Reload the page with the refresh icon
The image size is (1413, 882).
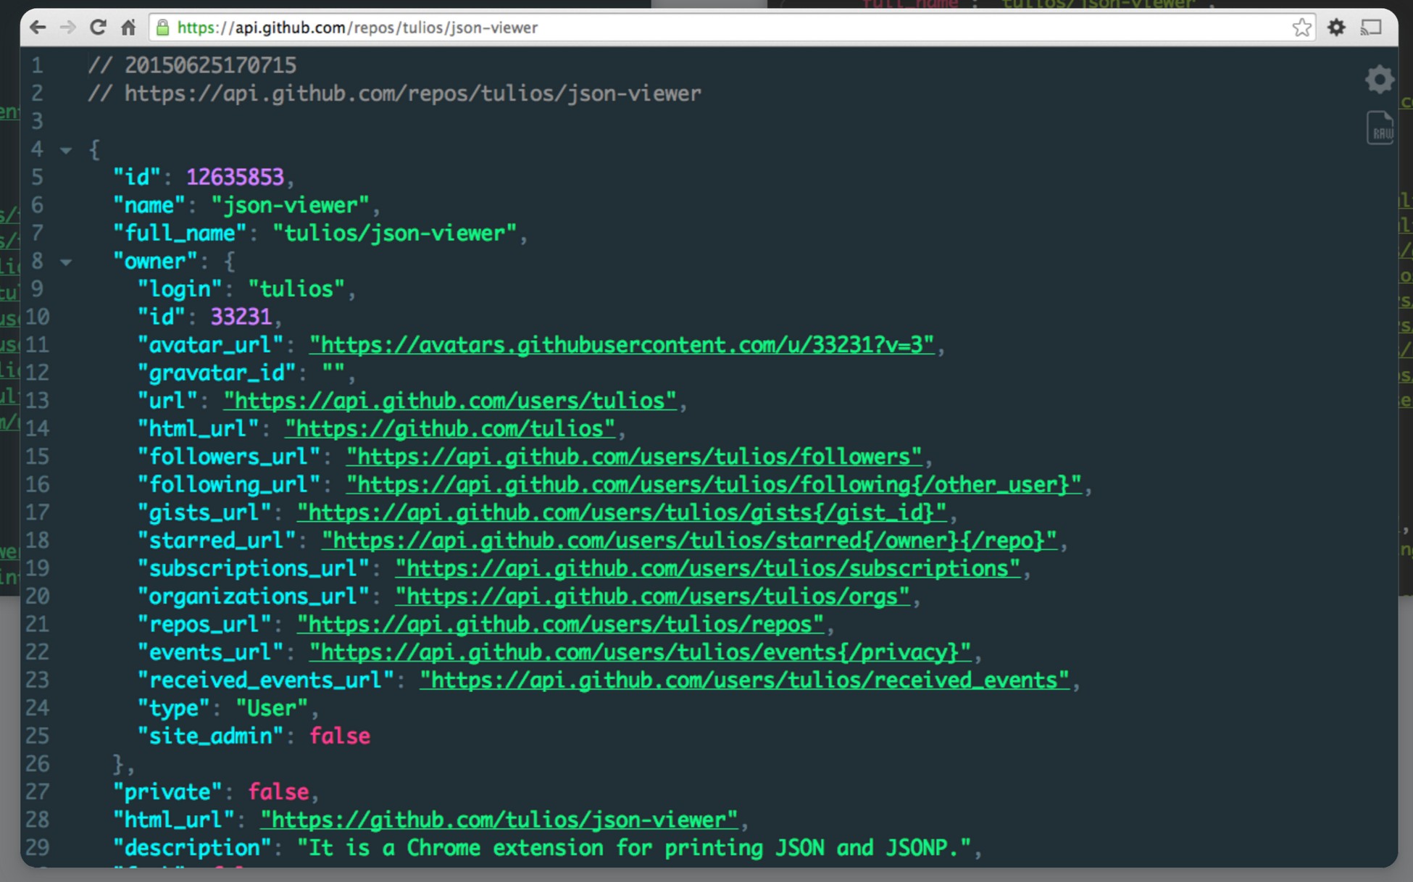tap(98, 28)
